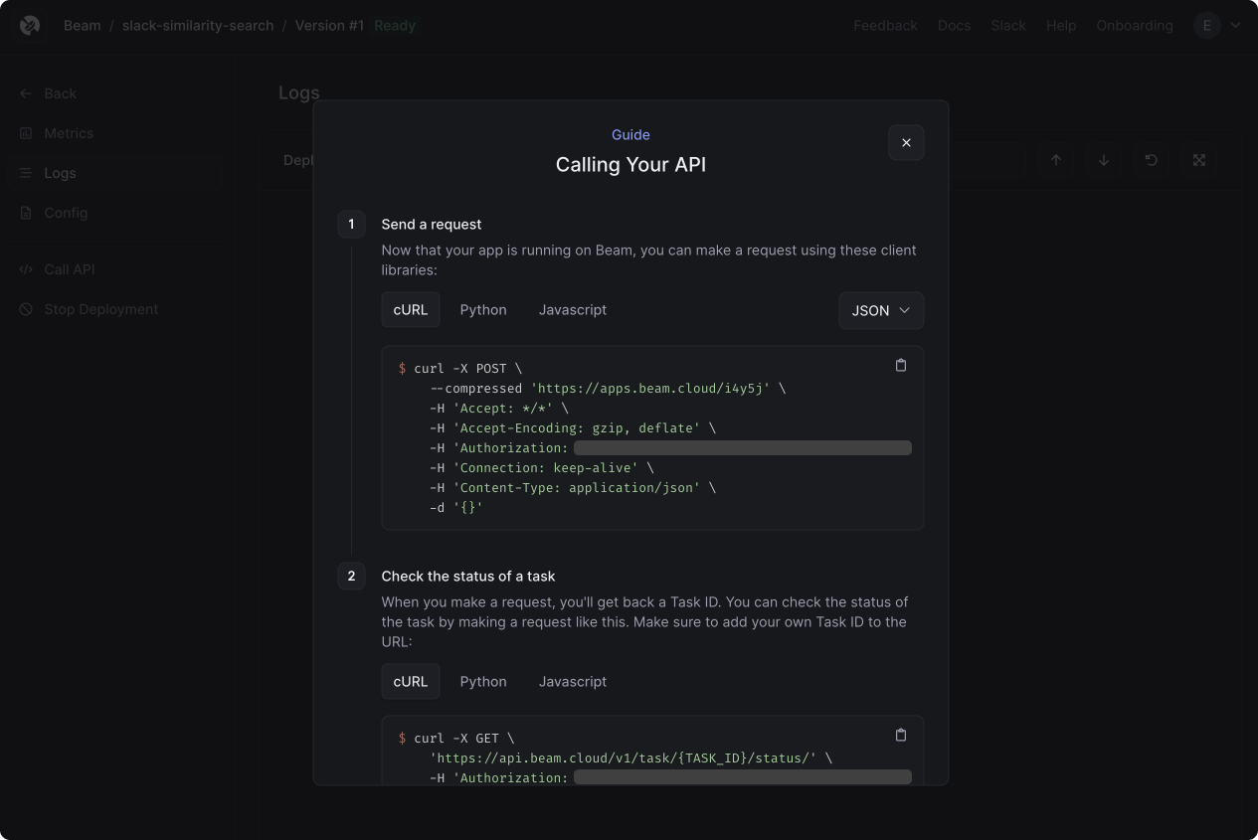Click the apps.beam.cloud URL in code
This screenshot has width=1258, height=840.
tap(650, 389)
